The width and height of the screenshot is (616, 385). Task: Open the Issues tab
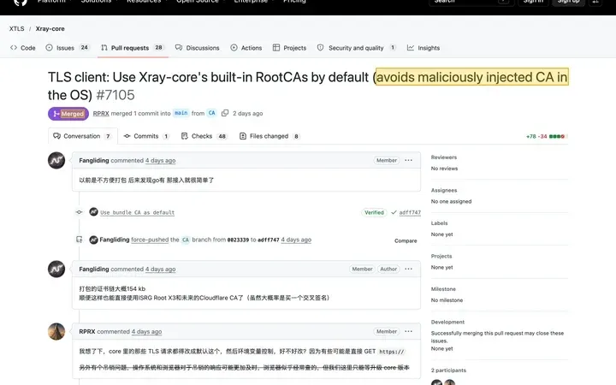point(68,48)
